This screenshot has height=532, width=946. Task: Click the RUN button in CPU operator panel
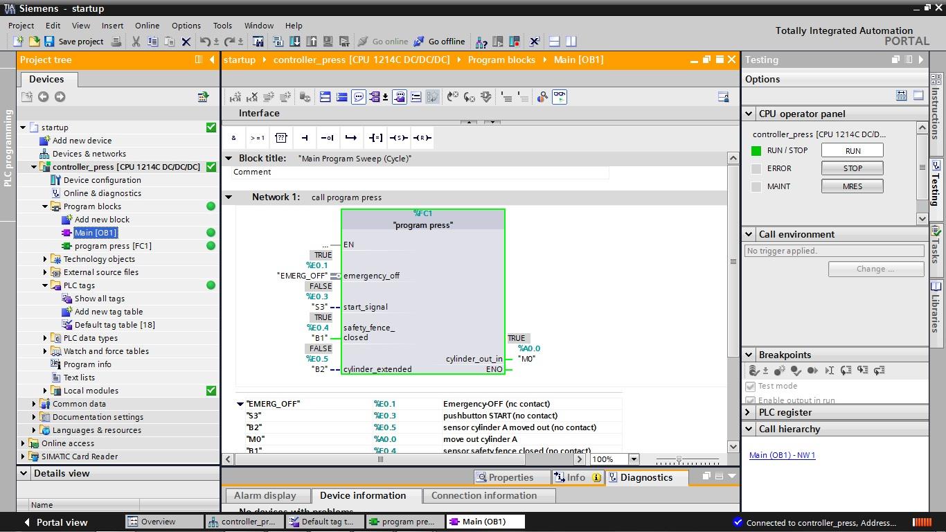point(853,150)
